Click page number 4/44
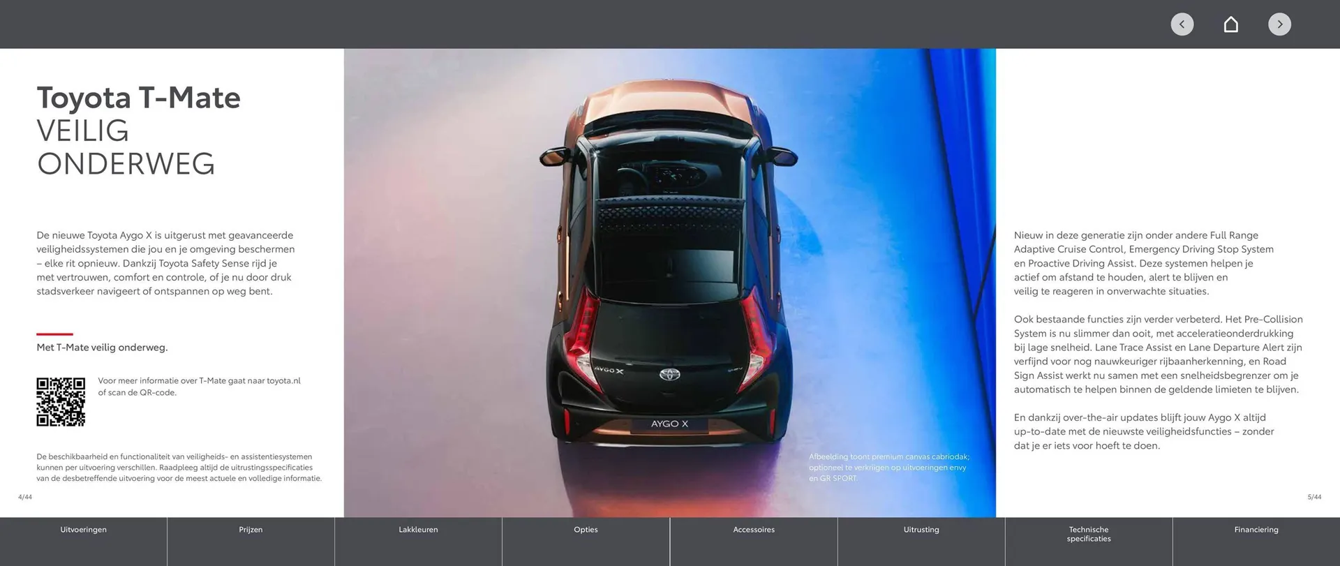 click(25, 497)
